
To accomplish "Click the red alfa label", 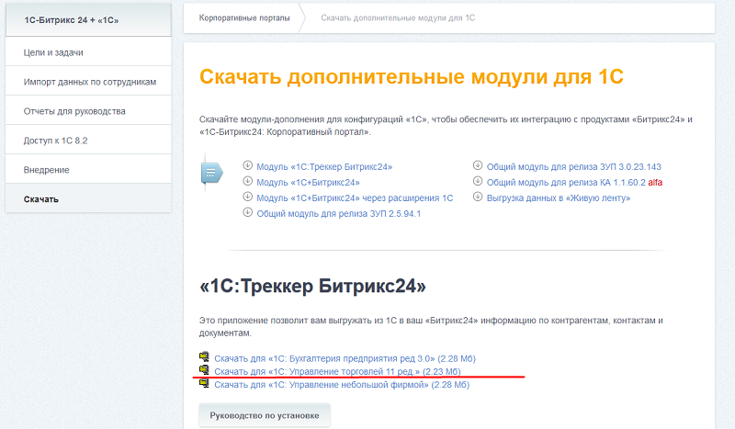I will [x=655, y=183].
